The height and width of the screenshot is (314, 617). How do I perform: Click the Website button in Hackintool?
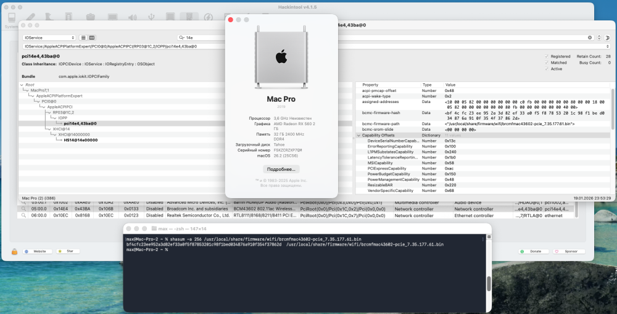click(38, 251)
